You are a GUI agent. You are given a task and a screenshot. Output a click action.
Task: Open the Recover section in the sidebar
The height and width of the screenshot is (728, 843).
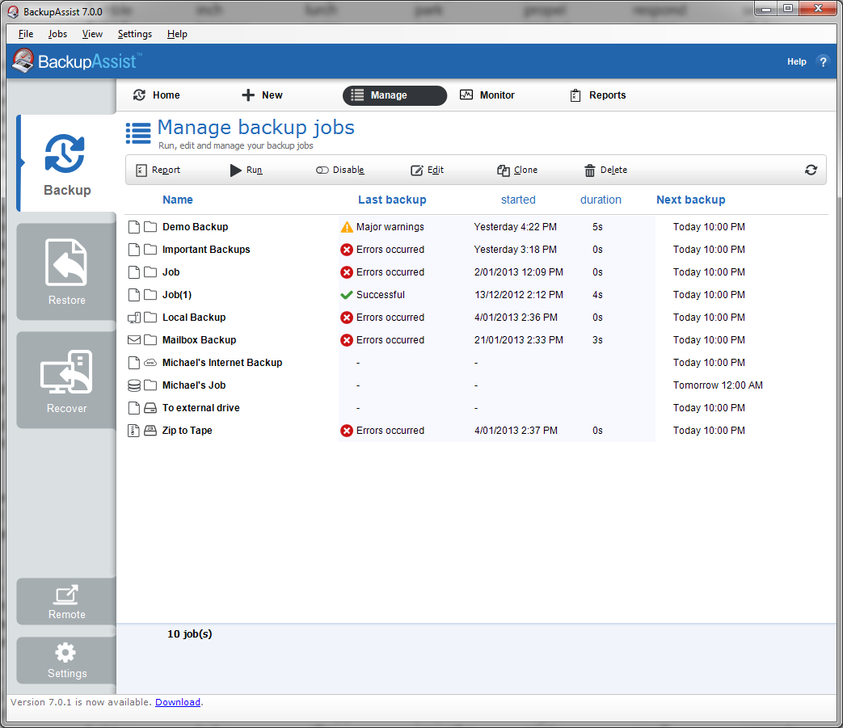[x=66, y=380]
